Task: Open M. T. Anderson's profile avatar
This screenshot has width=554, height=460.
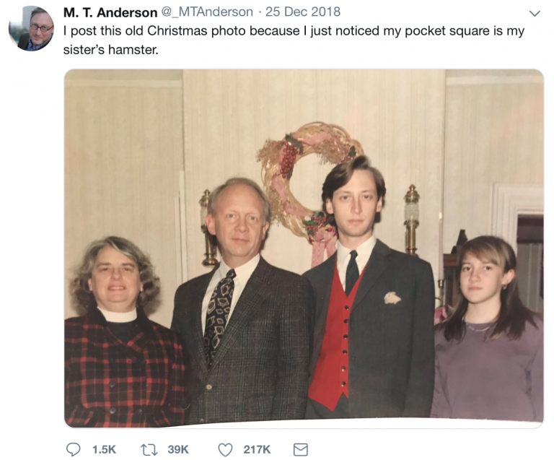Action: point(31,28)
